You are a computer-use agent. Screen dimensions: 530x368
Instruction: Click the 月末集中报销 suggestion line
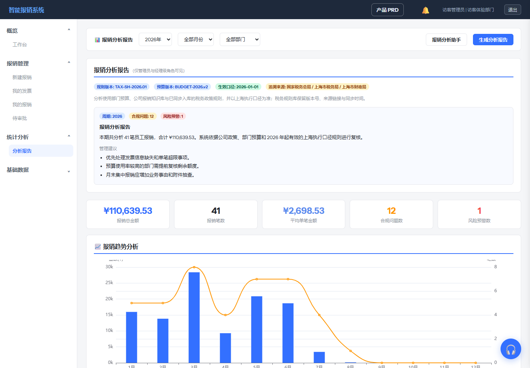tap(150, 175)
